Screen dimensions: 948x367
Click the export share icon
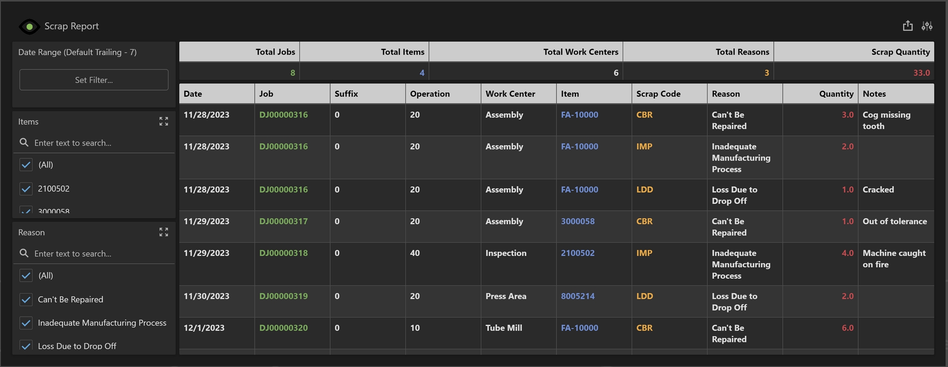click(907, 26)
